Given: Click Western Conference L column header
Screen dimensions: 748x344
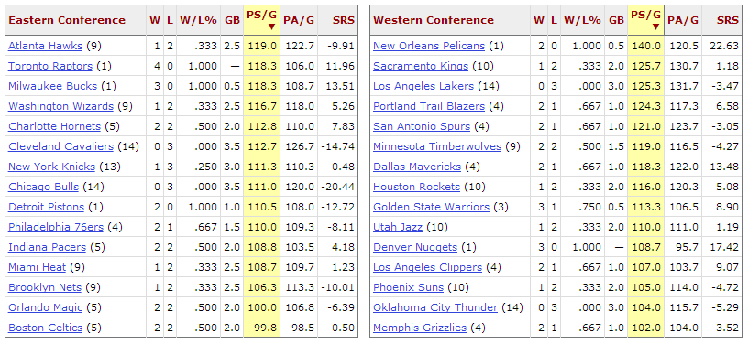Looking at the screenshot, I should (x=554, y=20).
